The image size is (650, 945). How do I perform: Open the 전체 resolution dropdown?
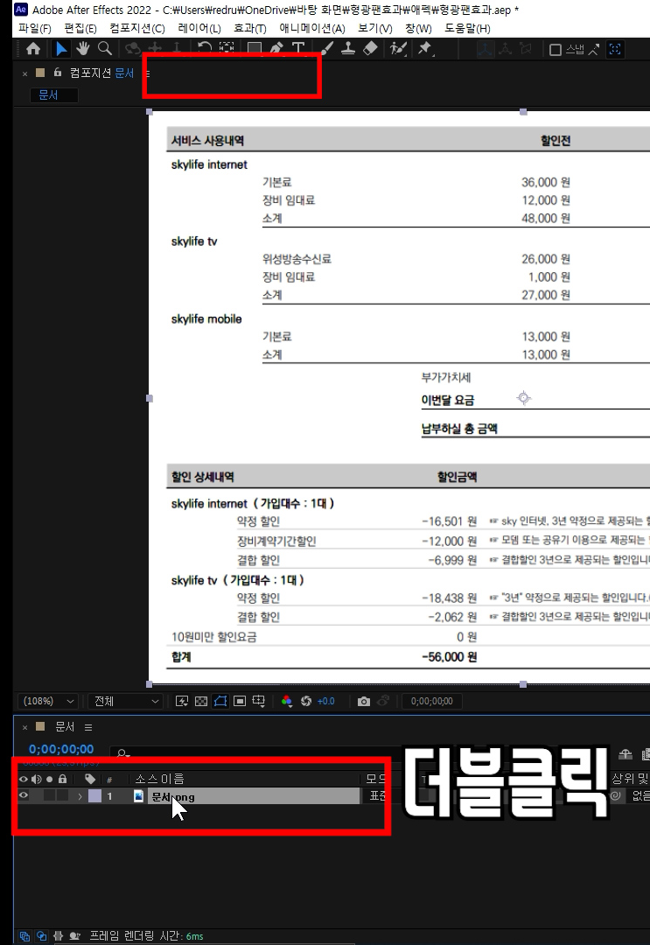pyautogui.click(x=126, y=701)
